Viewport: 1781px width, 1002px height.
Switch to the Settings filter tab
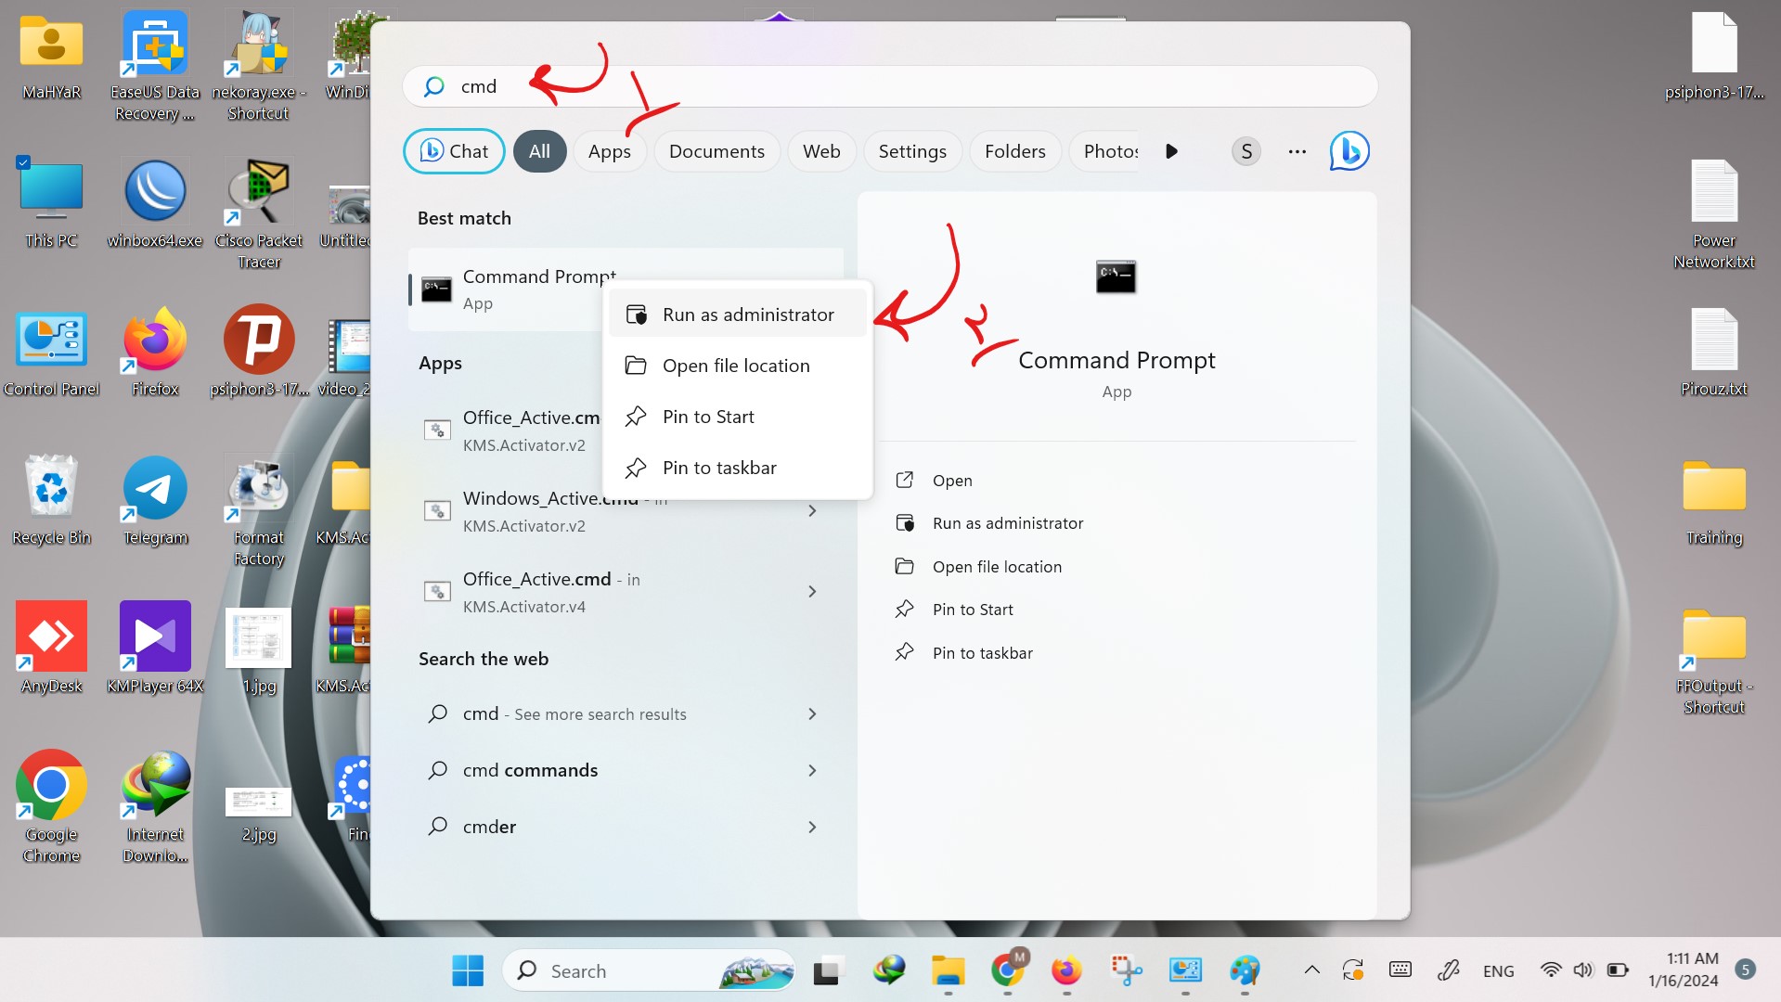pos(912,151)
